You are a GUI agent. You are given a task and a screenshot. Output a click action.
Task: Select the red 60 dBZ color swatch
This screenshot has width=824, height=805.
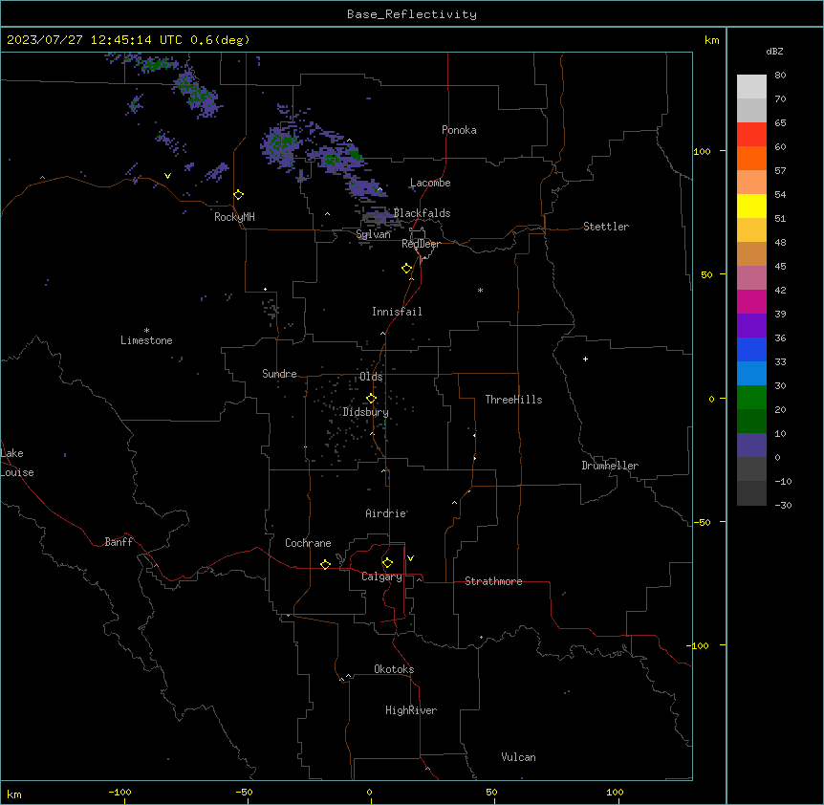coord(751,135)
